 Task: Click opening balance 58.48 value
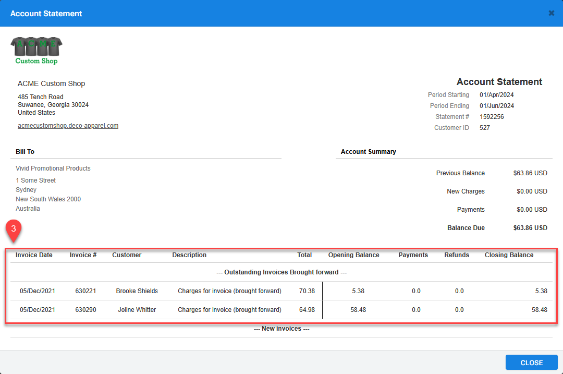point(358,310)
